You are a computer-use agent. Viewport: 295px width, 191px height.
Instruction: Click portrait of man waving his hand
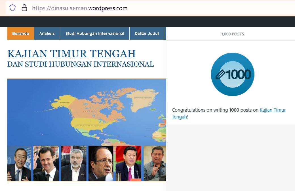46,164
